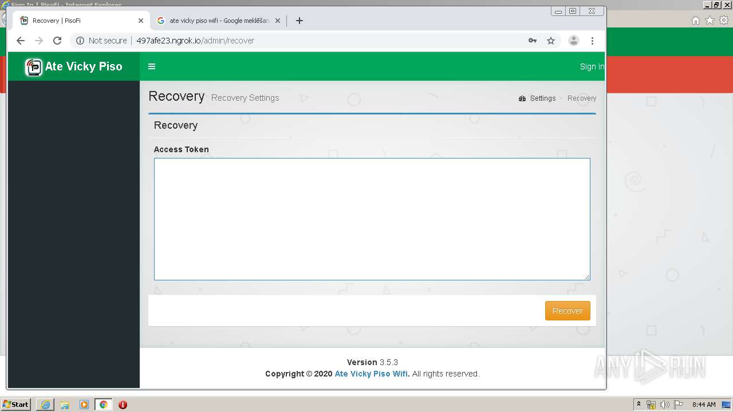Toggle sidebar with hamburger icon
Image resolution: width=733 pixels, height=412 pixels.
(x=152, y=66)
